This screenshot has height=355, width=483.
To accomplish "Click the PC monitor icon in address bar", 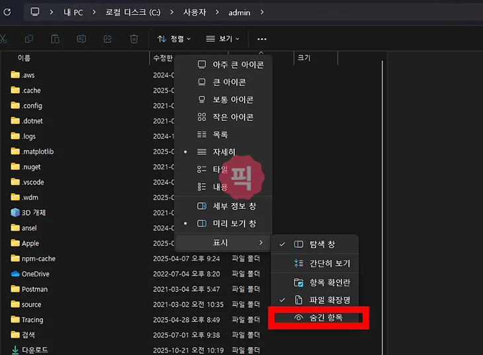I will (35, 12).
